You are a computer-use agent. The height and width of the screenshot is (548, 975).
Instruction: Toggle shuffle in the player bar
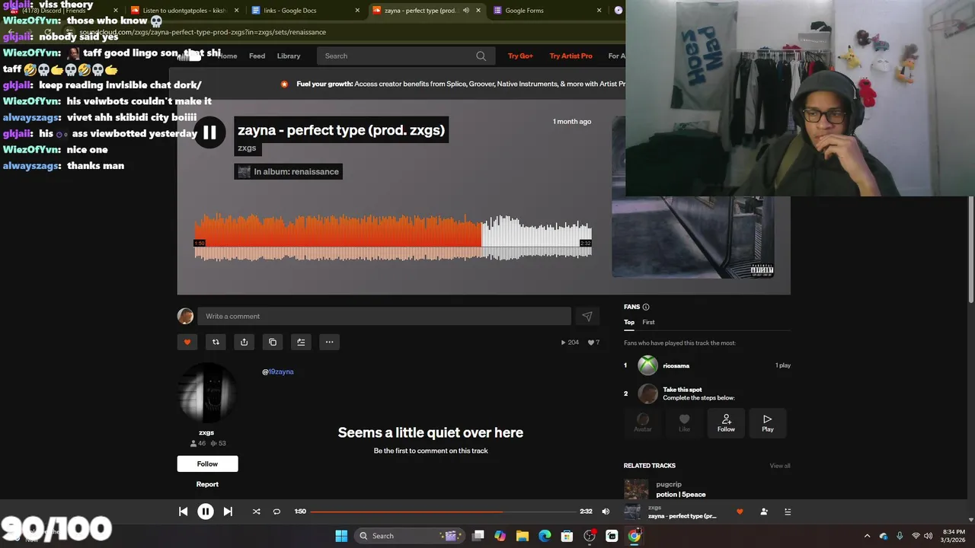(x=256, y=511)
